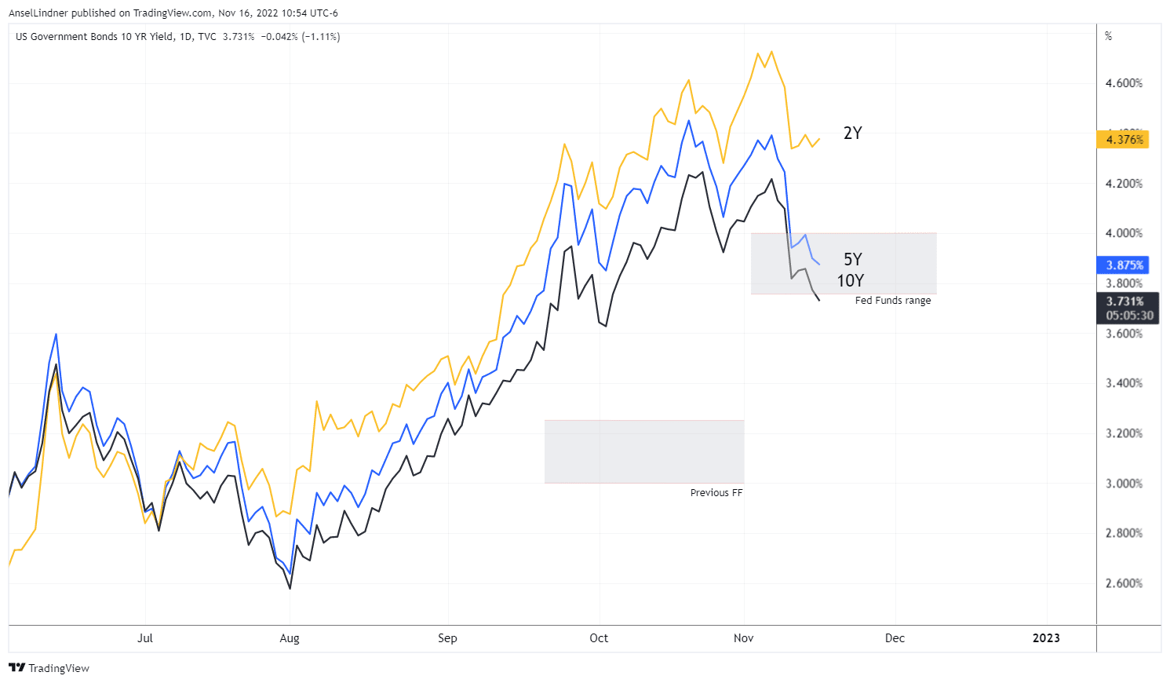Select the Fed Funds range rectangle

pos(844,264)
